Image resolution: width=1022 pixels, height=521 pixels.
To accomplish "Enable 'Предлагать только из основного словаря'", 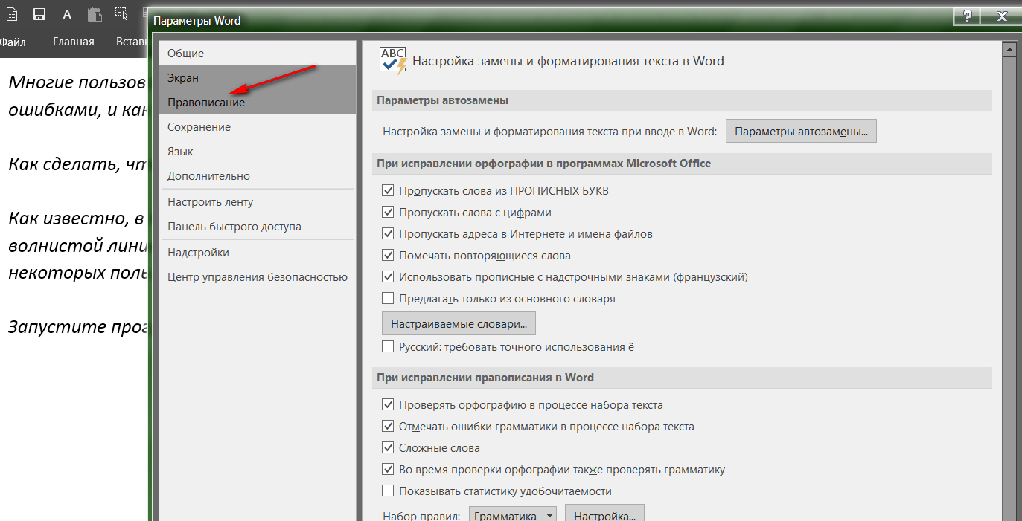I will (x=387, y=299).
